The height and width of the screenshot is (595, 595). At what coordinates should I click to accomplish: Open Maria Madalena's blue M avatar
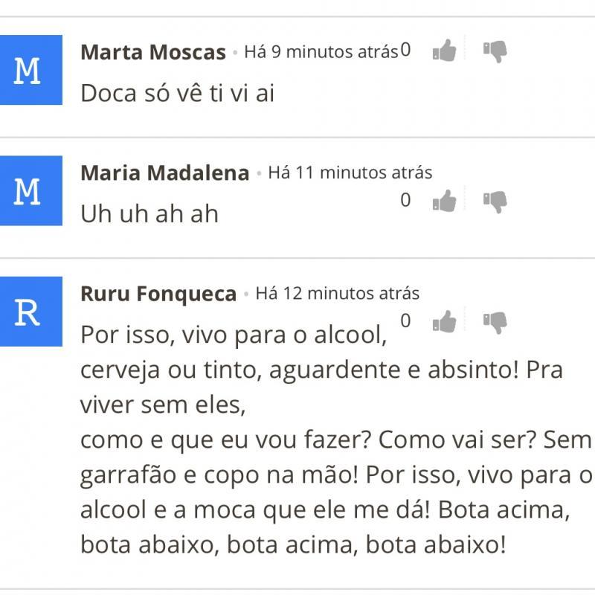pos(31,190)
